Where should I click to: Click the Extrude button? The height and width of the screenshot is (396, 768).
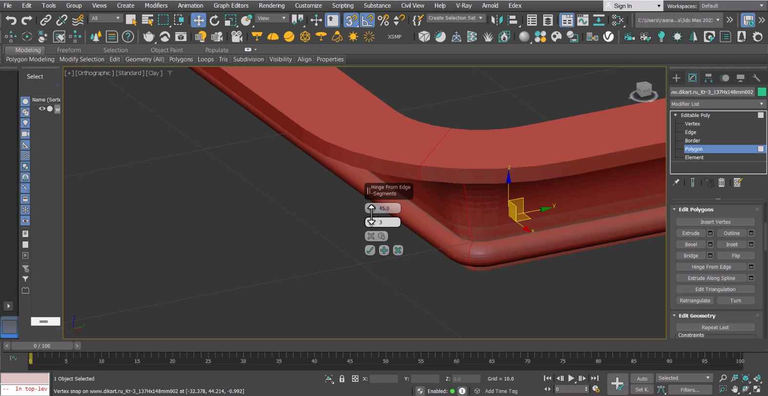tap(690, 233)
